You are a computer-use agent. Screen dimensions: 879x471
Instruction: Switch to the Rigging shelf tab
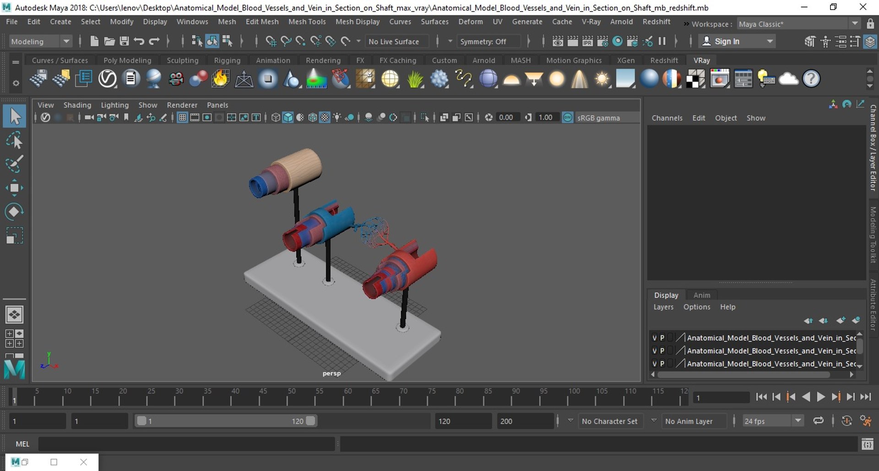click(227, 60)
